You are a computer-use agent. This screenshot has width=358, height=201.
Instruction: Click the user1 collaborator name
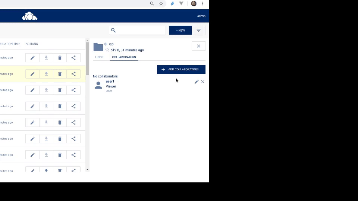pos(110,82)
